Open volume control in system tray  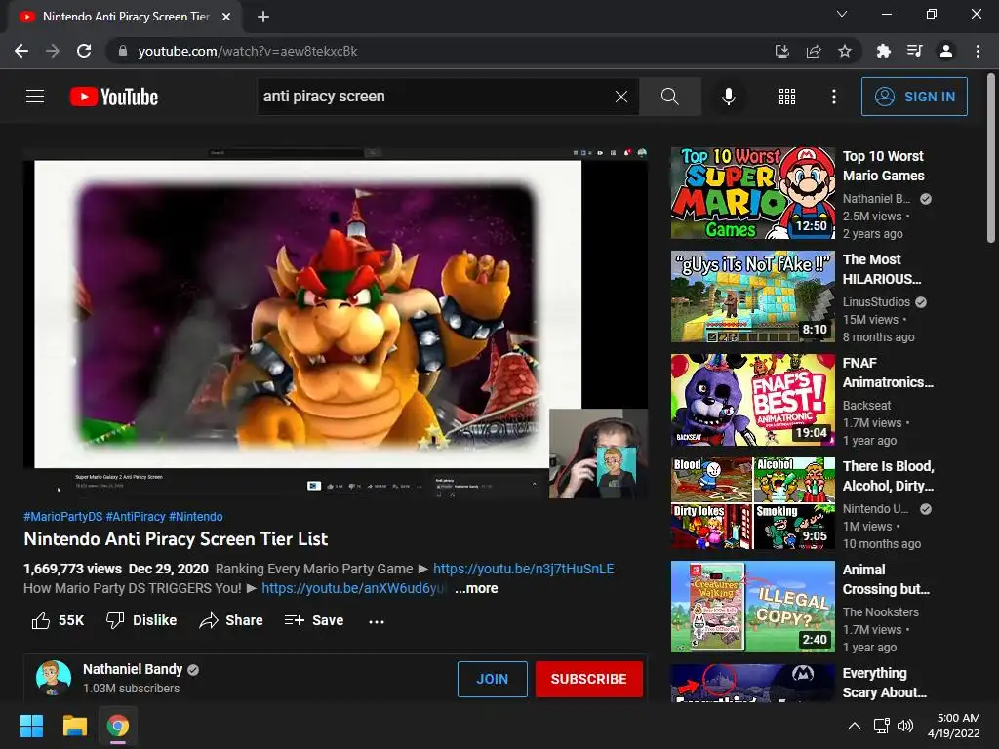point(904,726)
